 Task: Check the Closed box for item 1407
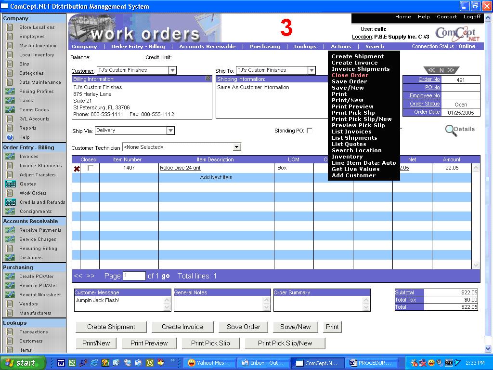click(x=90, y=168)
